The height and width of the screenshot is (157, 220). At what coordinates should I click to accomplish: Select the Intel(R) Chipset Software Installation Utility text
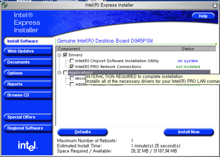pos(117,61)
